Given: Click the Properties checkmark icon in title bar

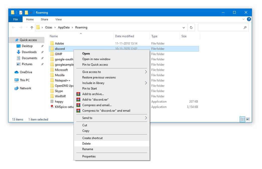Looking at the screenshot, I should click(x=21, y=13).
